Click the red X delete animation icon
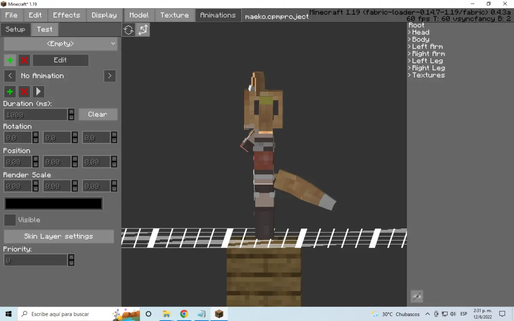 (x=24, y=60)
